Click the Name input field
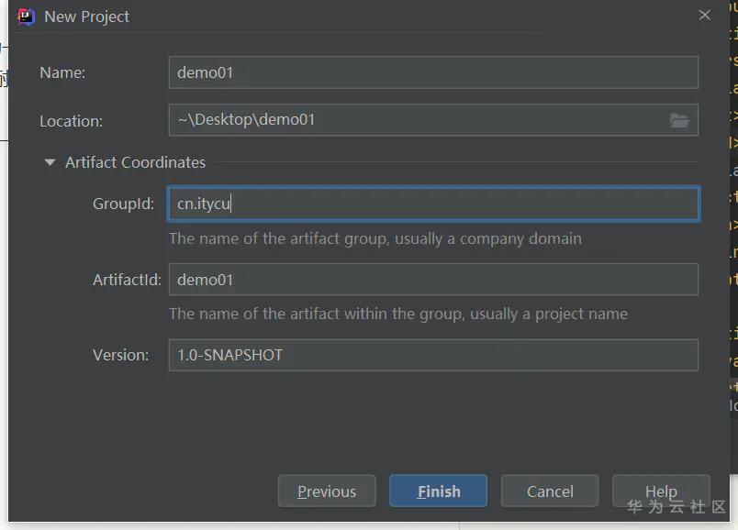This screenshot has width=738, height=530. pos(433,72)
